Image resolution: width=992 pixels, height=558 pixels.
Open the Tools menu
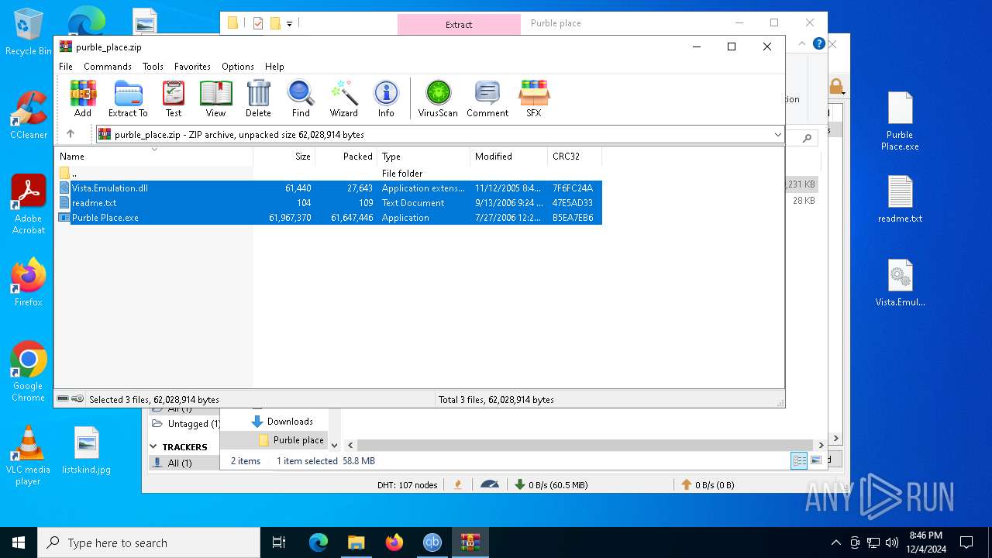click(x=153, y=67)
